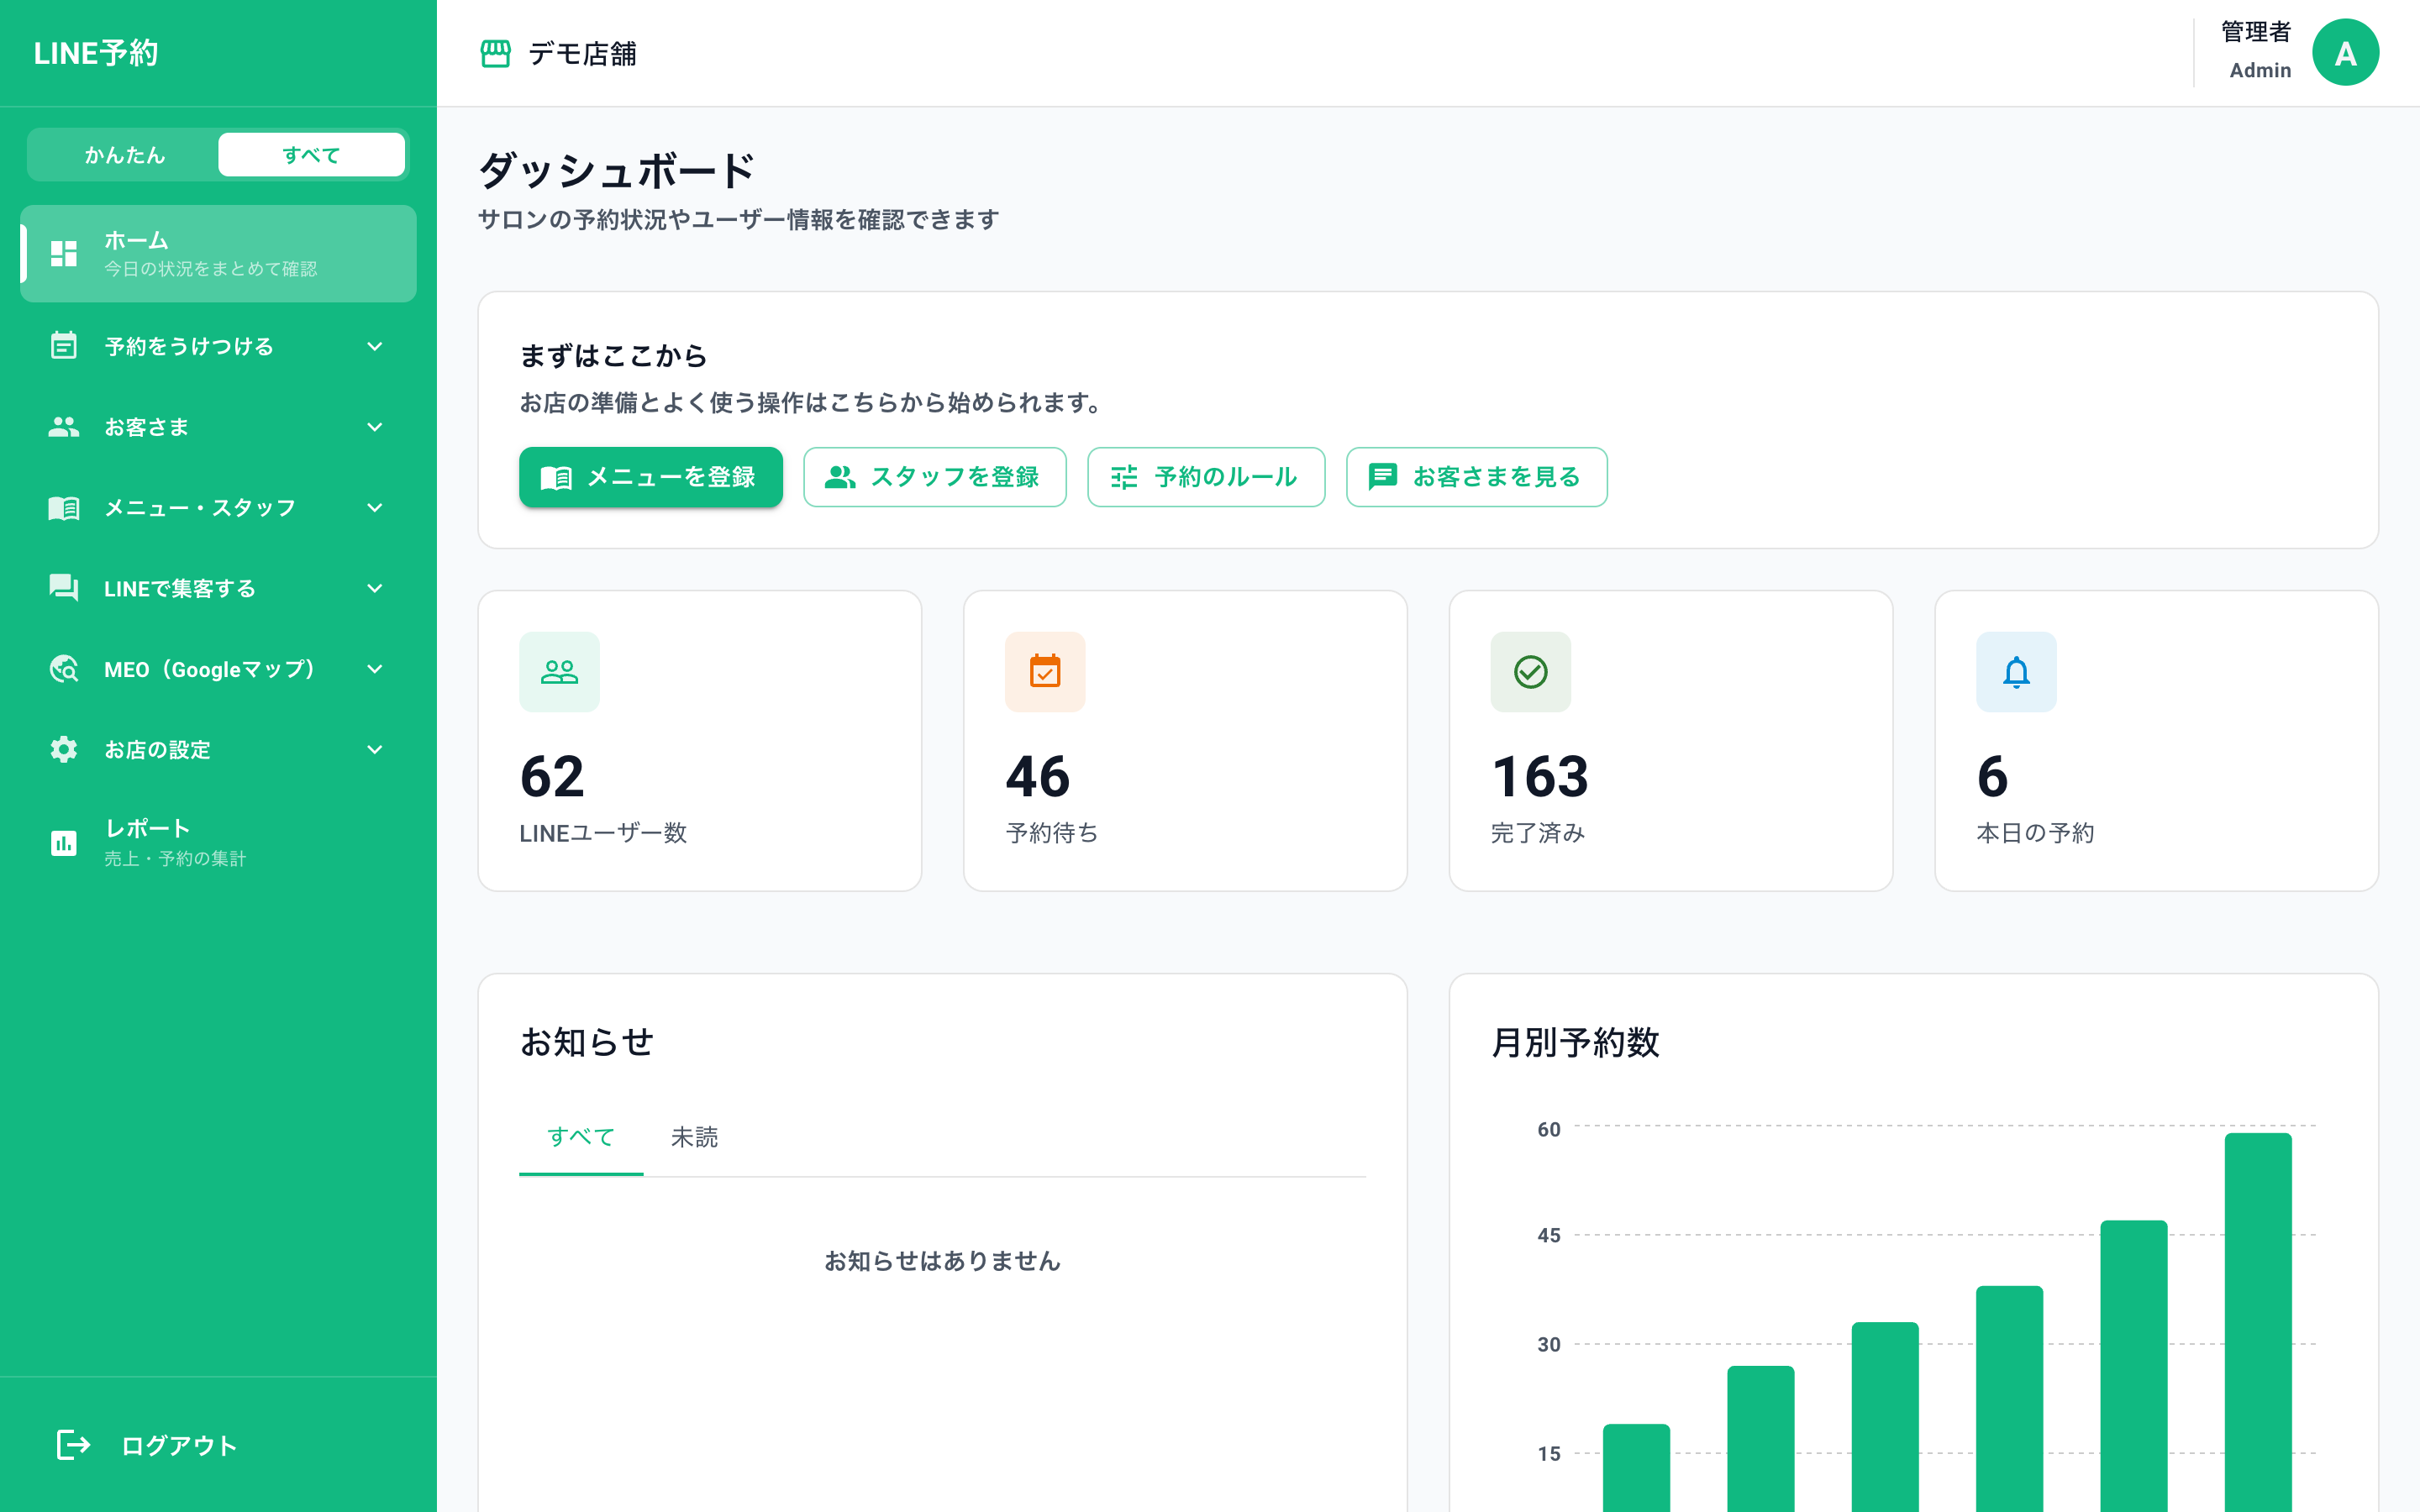Open レポート menu item
Image resolution: width=2420 pixels, height=1512 pixels.
(x=218, y=843)
